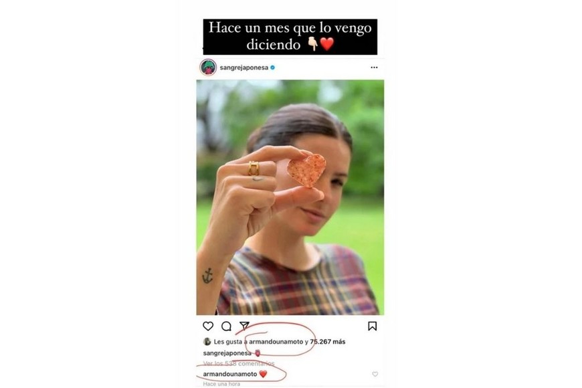Save the post with the bookmark icon
Image resolution: width=582 pixels, height=388 pixels.
click(x=373, y=326)
